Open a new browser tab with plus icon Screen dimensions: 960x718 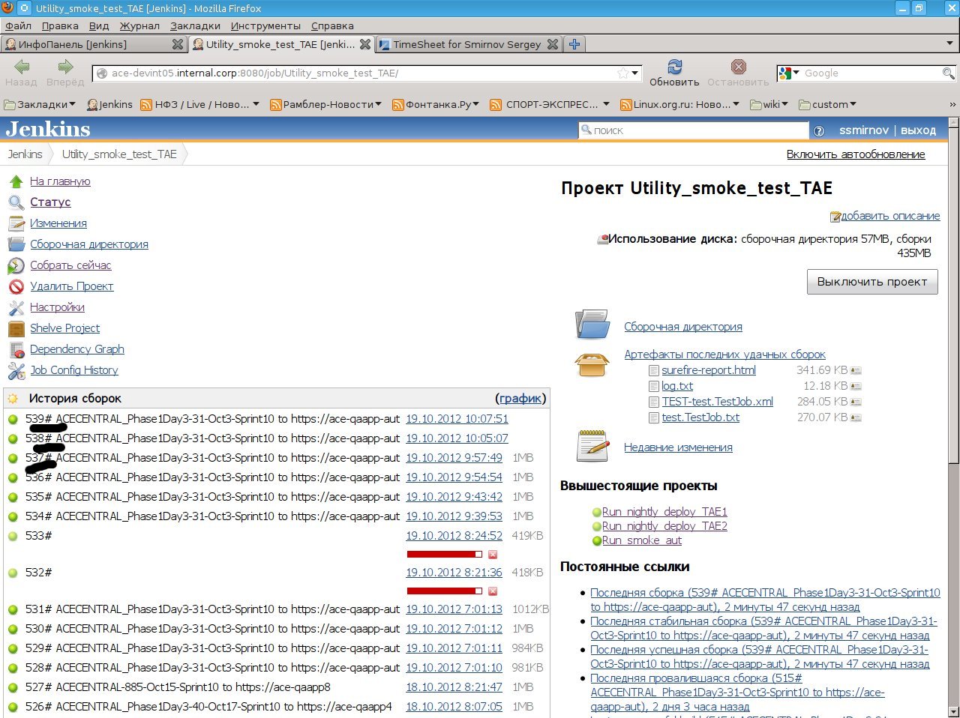click(574, 44)
